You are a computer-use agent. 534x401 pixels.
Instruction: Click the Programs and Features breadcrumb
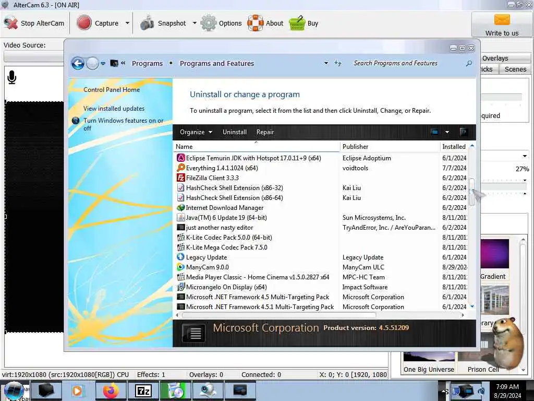coord(217,63)
